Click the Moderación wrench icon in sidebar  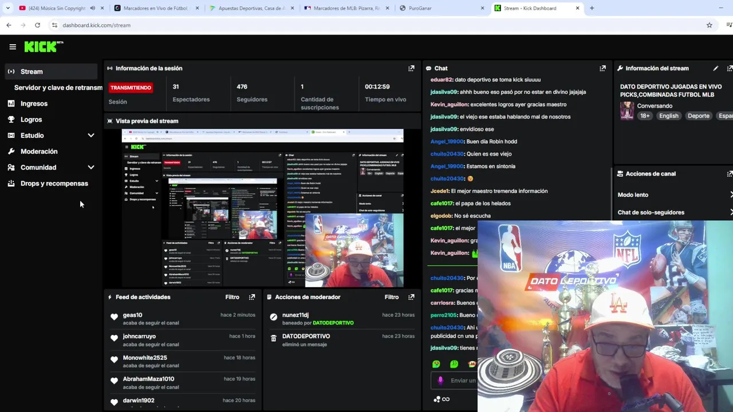tap(11, 152)
